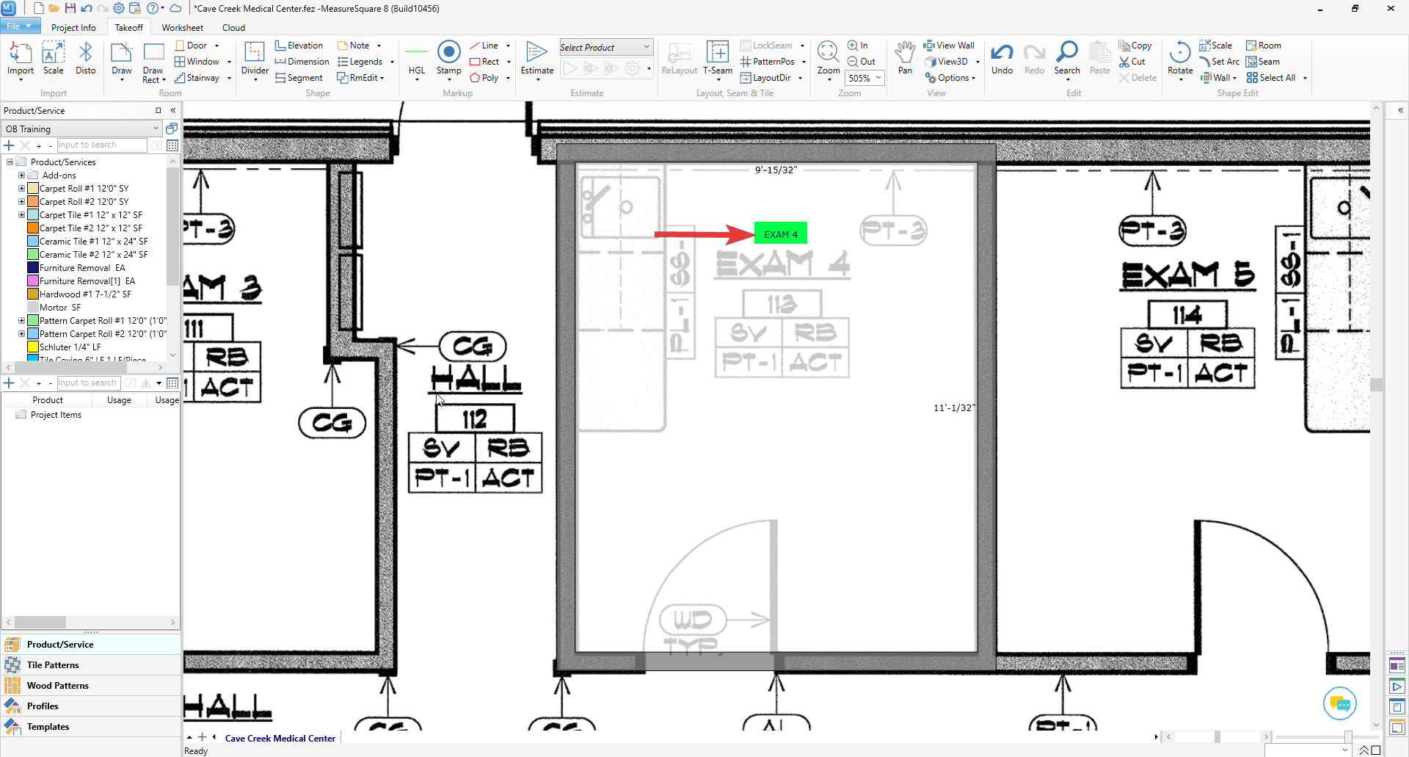The width and height of the screenshot is (1409, 757).
Task: Click Select All in Shape Edit
Action: (x=1271, y=78)
